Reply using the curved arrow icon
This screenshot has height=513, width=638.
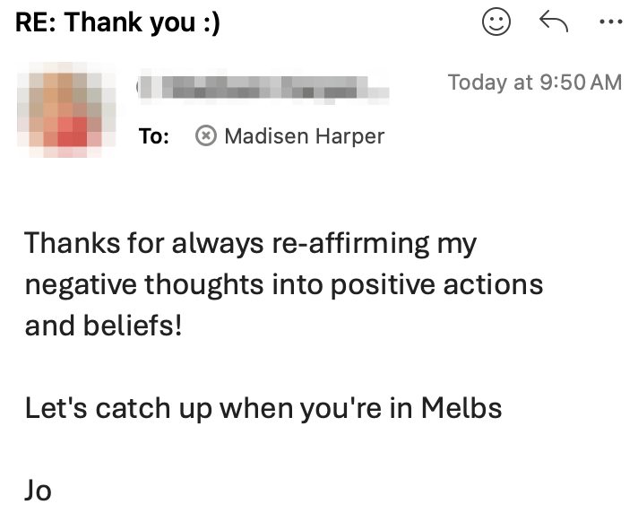point(554,22)
